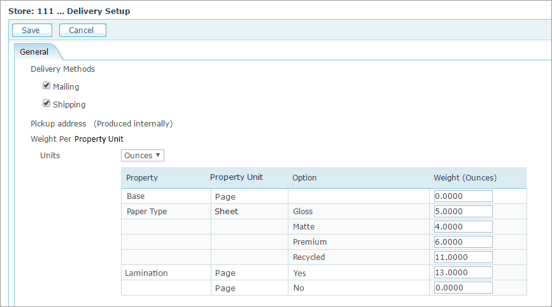The height and width of the screenshot is (307, 552).
Task: Click the Recycled paper weight field
Action: [463, 257]
